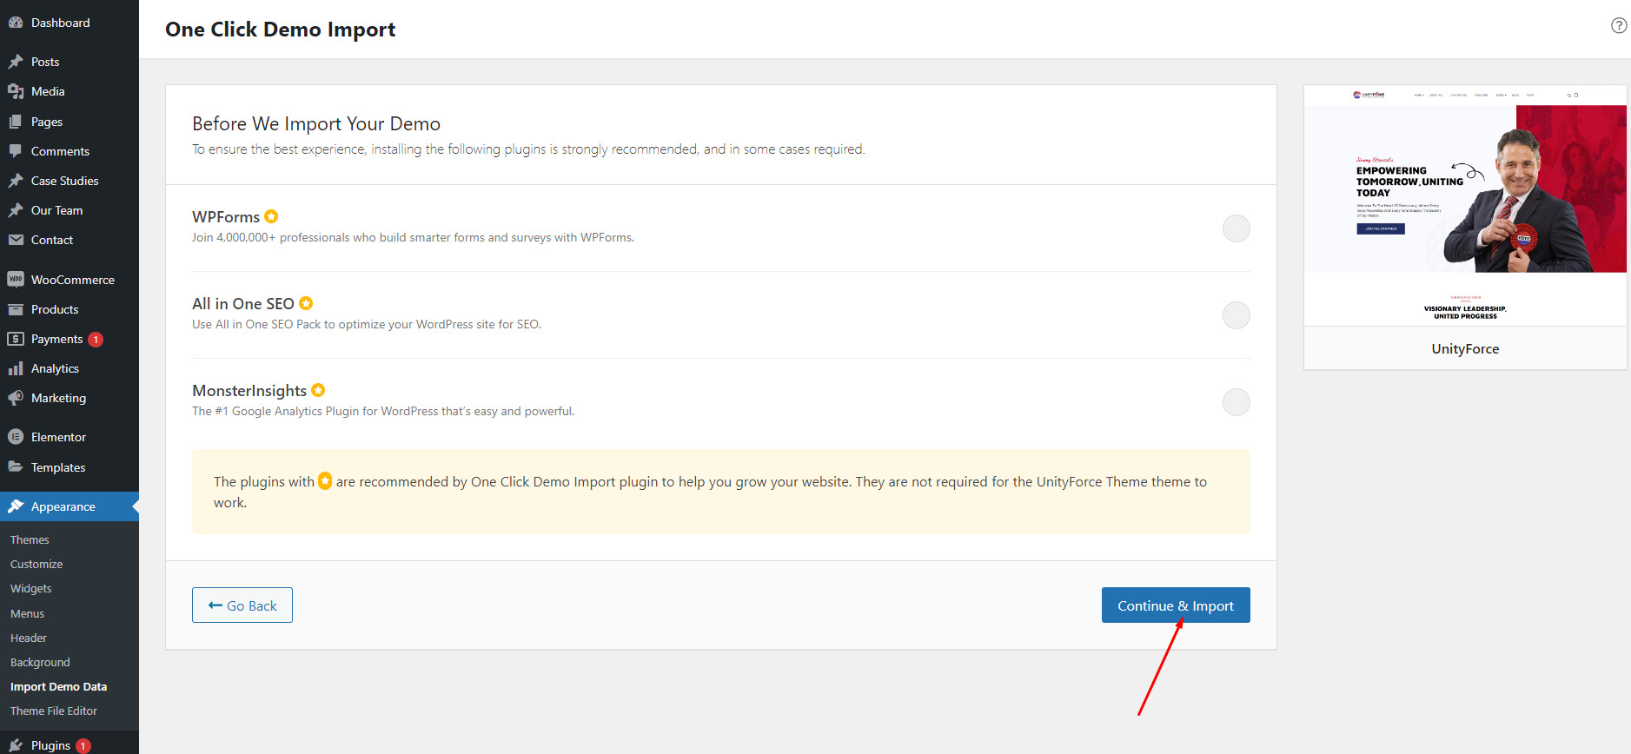
Task: Click the Posts pushpin icon
Action: click(x=16, y=62)
